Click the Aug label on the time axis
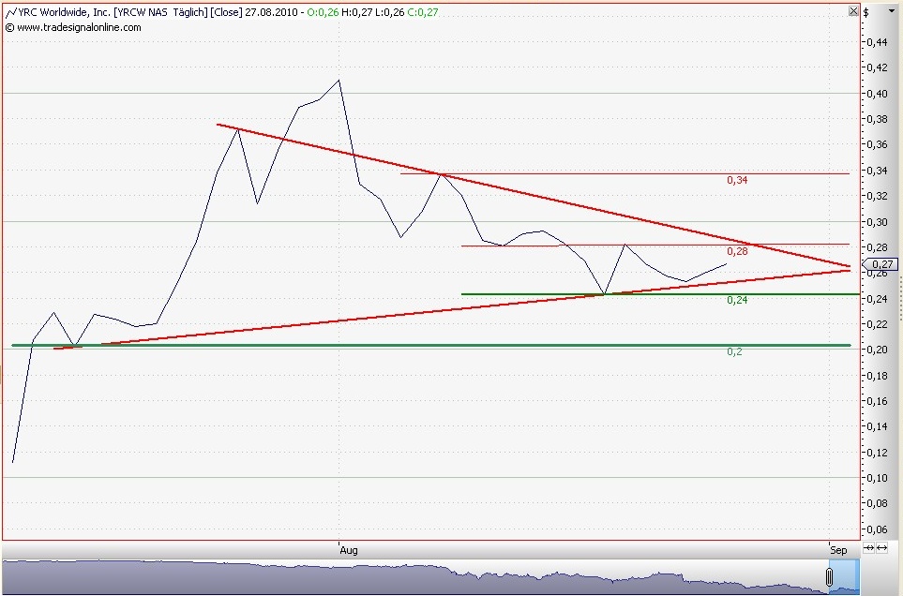903x596 pixels. [349, 550]
